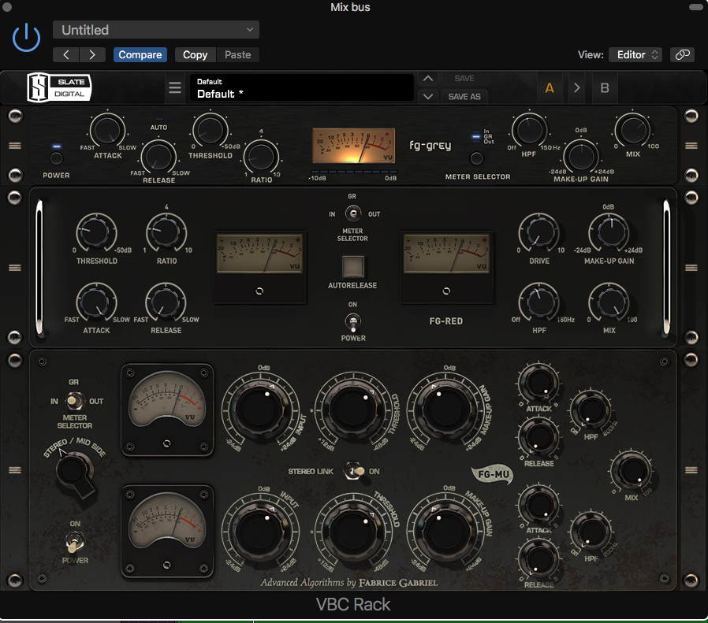Click the FG-Red HPF knob
Viewport: 708px width, 623px height.
[539, 302]
